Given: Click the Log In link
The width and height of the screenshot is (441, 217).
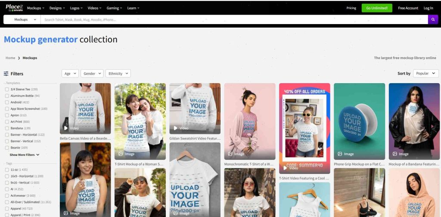Looking at the screenshot, I should [429, 8].
